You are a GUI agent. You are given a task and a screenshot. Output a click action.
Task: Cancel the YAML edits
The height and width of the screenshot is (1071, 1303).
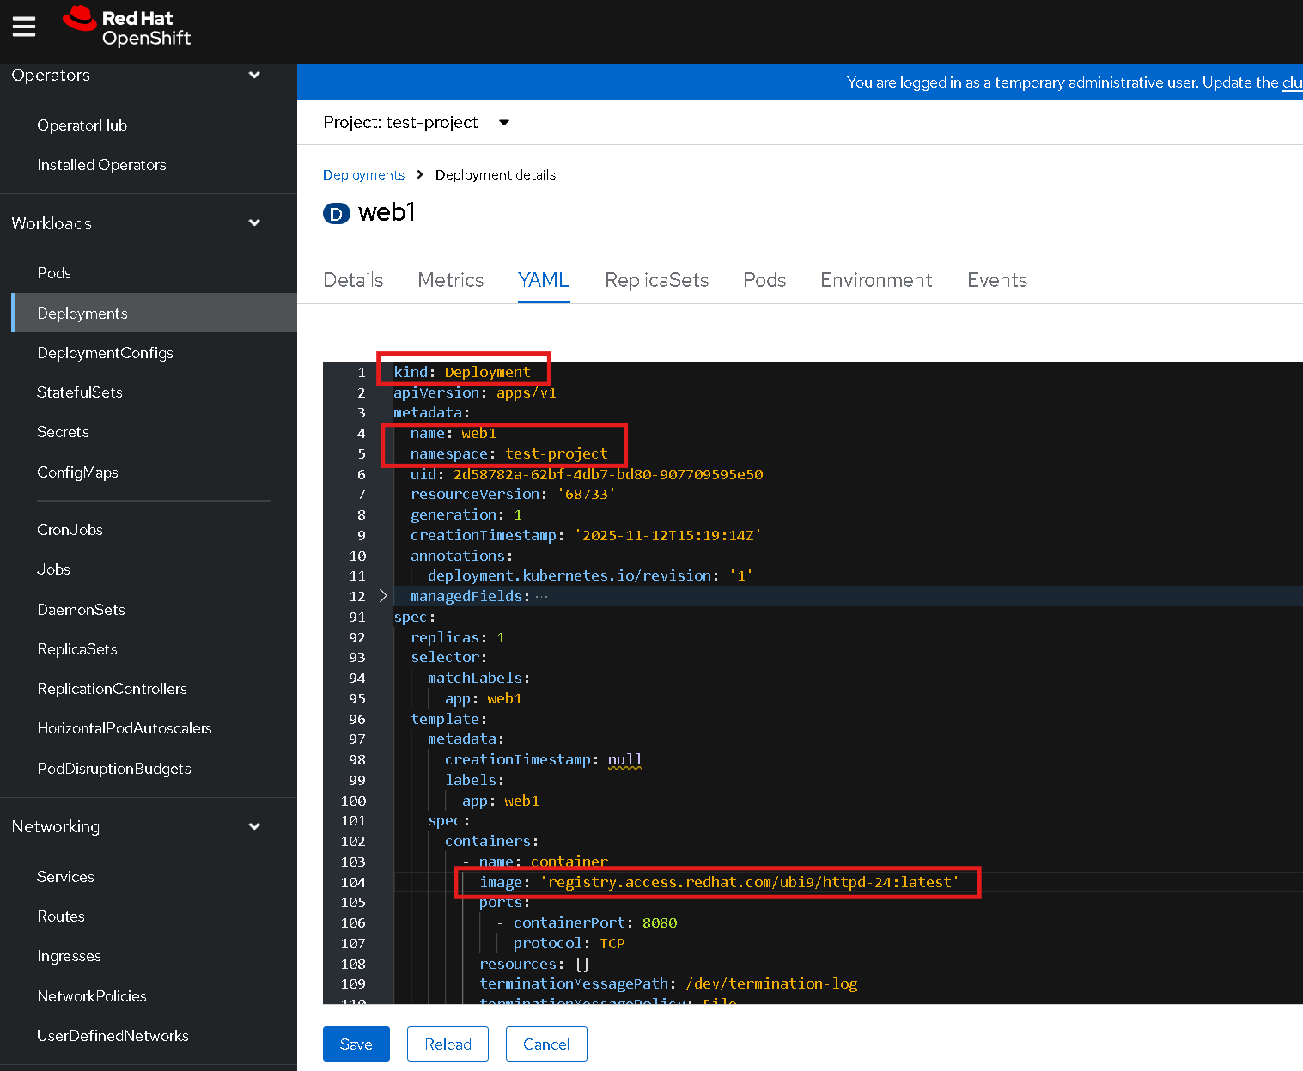(x=546, y=1044)
